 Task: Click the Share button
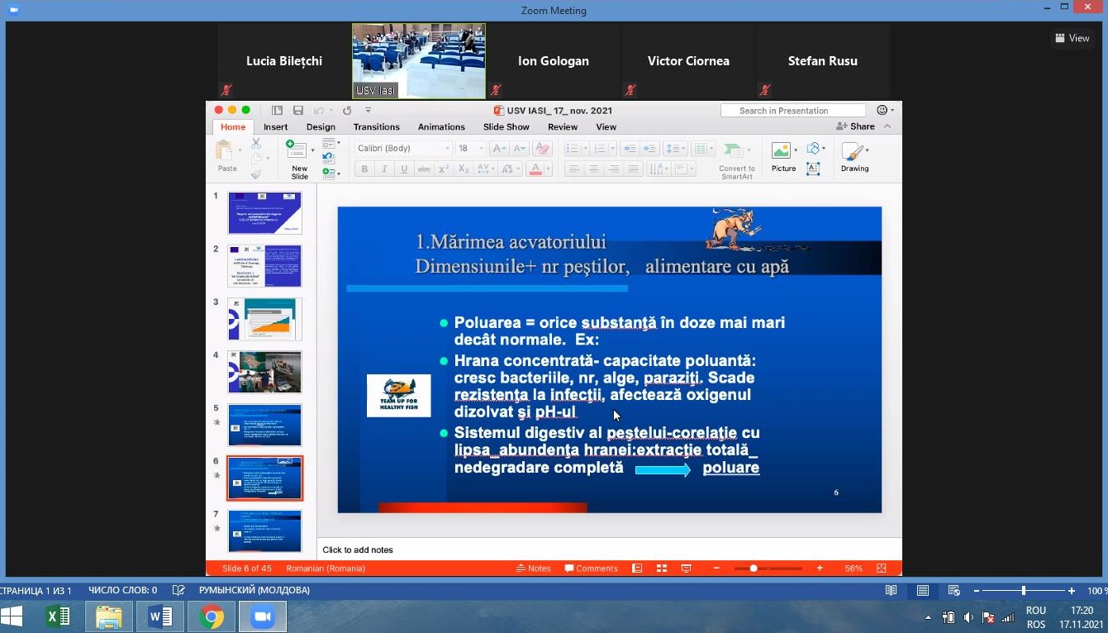click(856, 126)
